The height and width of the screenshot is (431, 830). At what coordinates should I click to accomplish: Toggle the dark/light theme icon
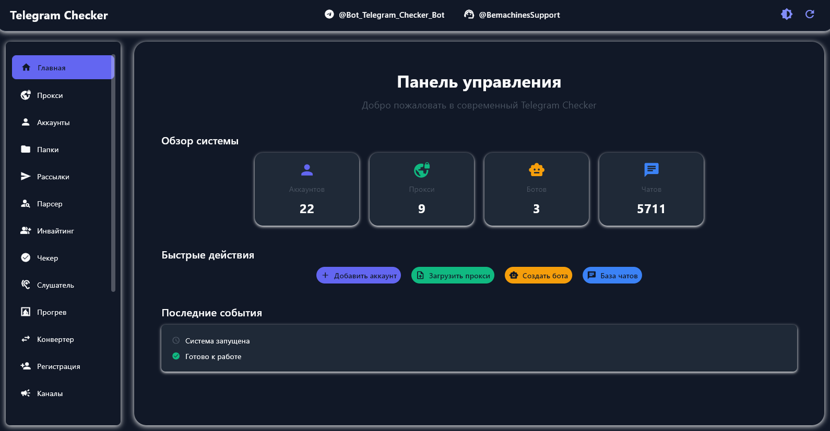[x=786, y=15]
